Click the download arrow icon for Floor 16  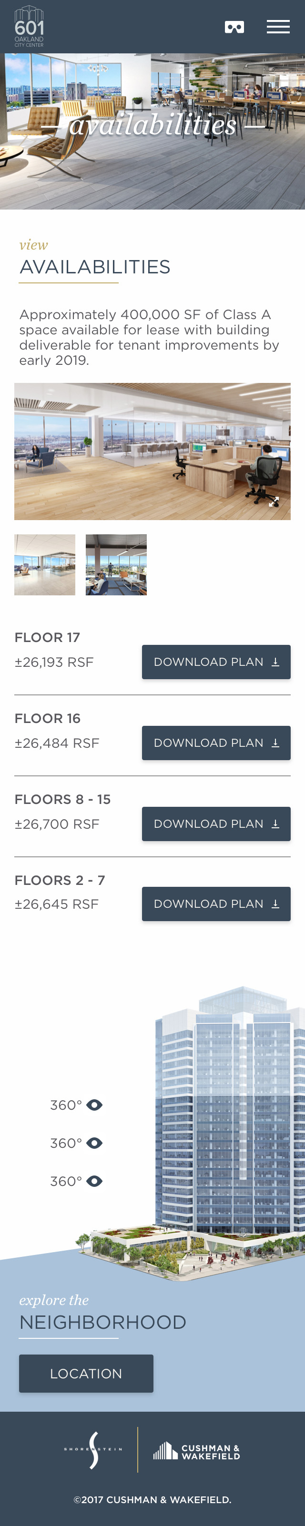pyautogui.click(x=275, y=743)
